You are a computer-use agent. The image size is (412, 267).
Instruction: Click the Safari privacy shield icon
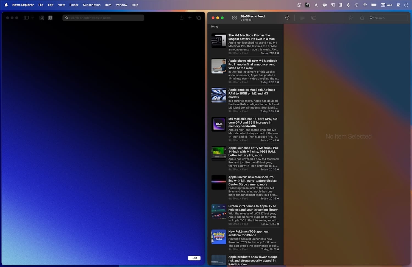pos(50,18)
